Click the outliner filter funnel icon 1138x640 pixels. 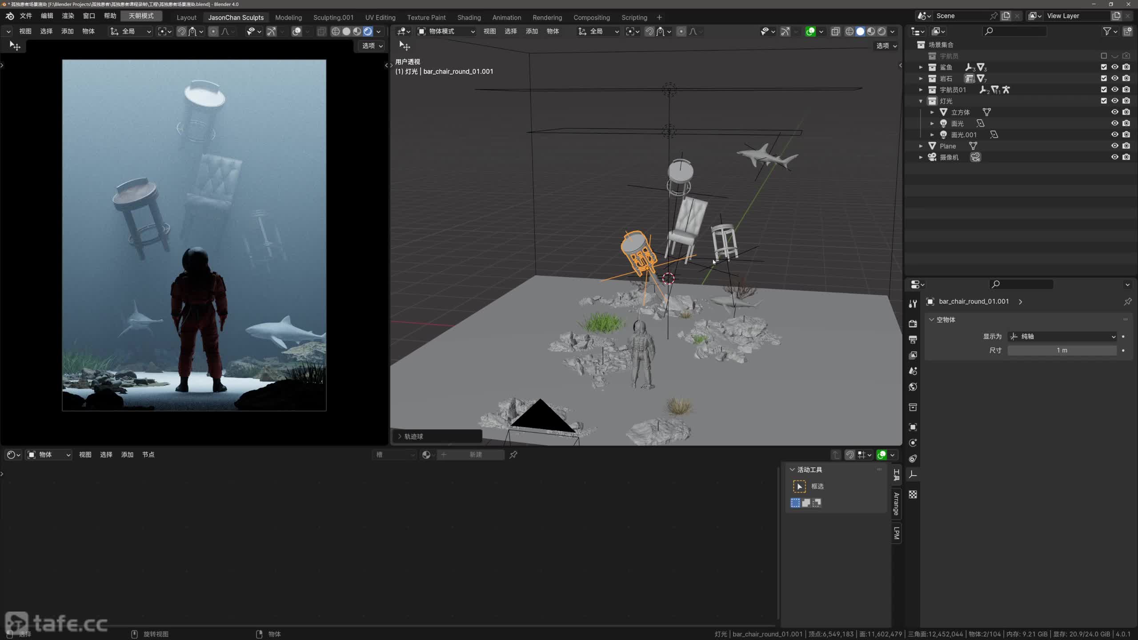click(x=1107, y=32)
